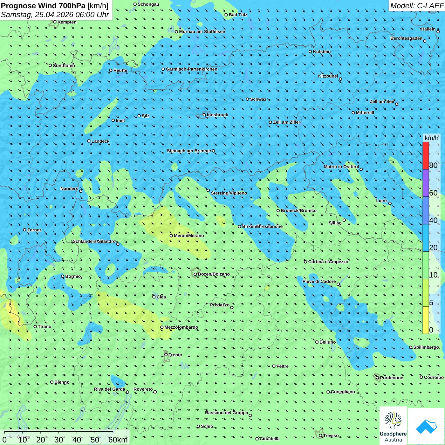Screen dimensions: 445x445
Task: Click the Zernez label
Action: click(34, 230)
